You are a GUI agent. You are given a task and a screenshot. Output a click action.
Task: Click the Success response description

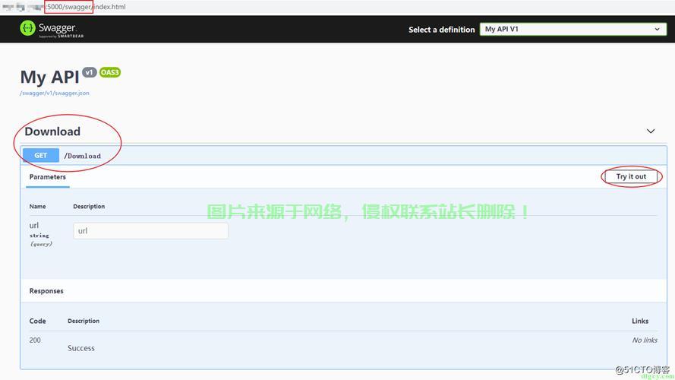click(x=81, y=348)
